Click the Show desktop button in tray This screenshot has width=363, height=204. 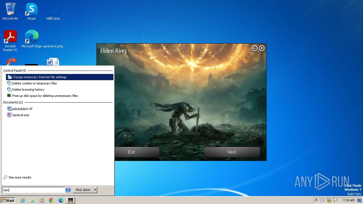(360, 200)
